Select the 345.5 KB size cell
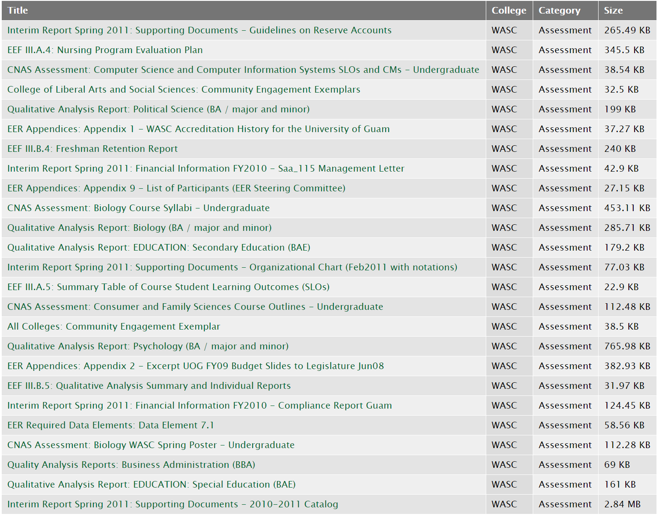Screen dimensions: 660x517 click(x=628, y=50)
